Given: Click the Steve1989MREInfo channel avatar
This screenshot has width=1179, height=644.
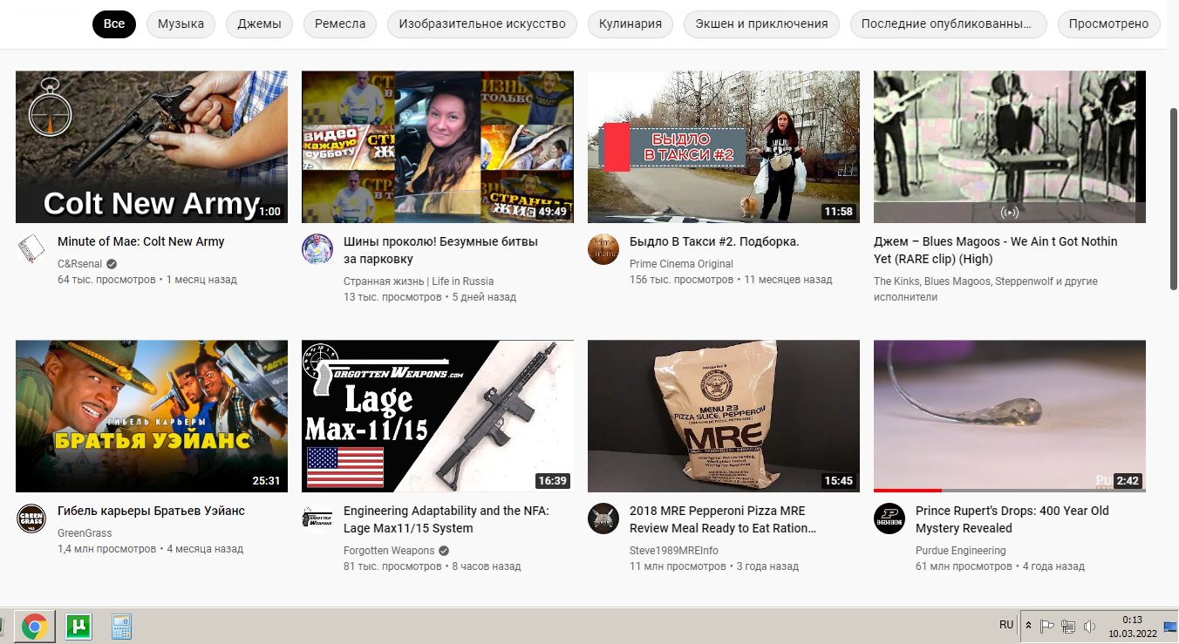Looking at the screenshot, I should tap(603, 519).
